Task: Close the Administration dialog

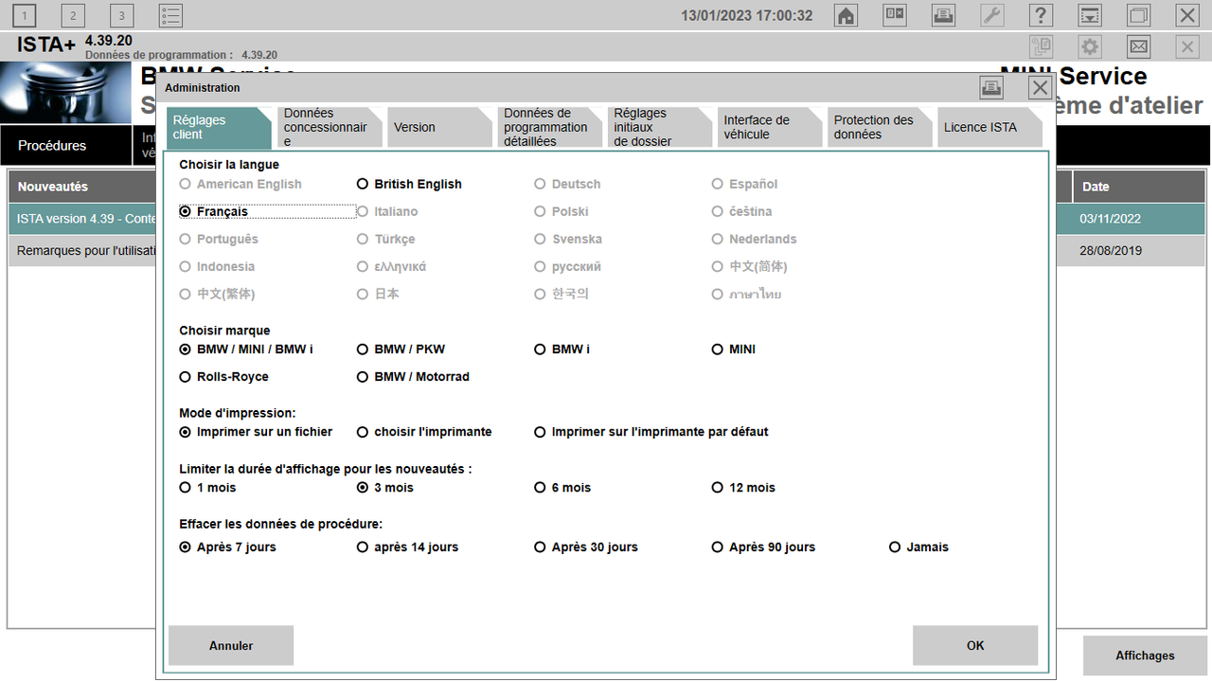Action: [1041, 88]
